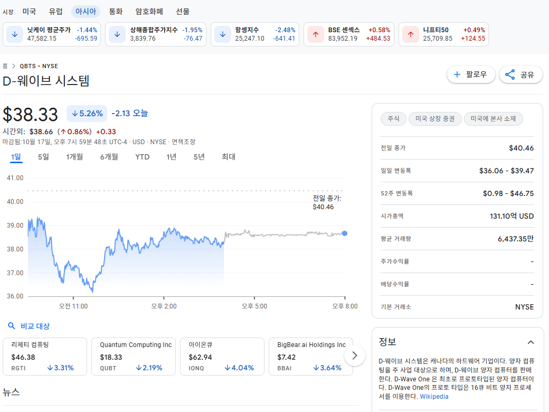This screenshot has width=549, height=412.
Task: Open the 닛케이 평균주가 index card
Action: coord(52,34)
